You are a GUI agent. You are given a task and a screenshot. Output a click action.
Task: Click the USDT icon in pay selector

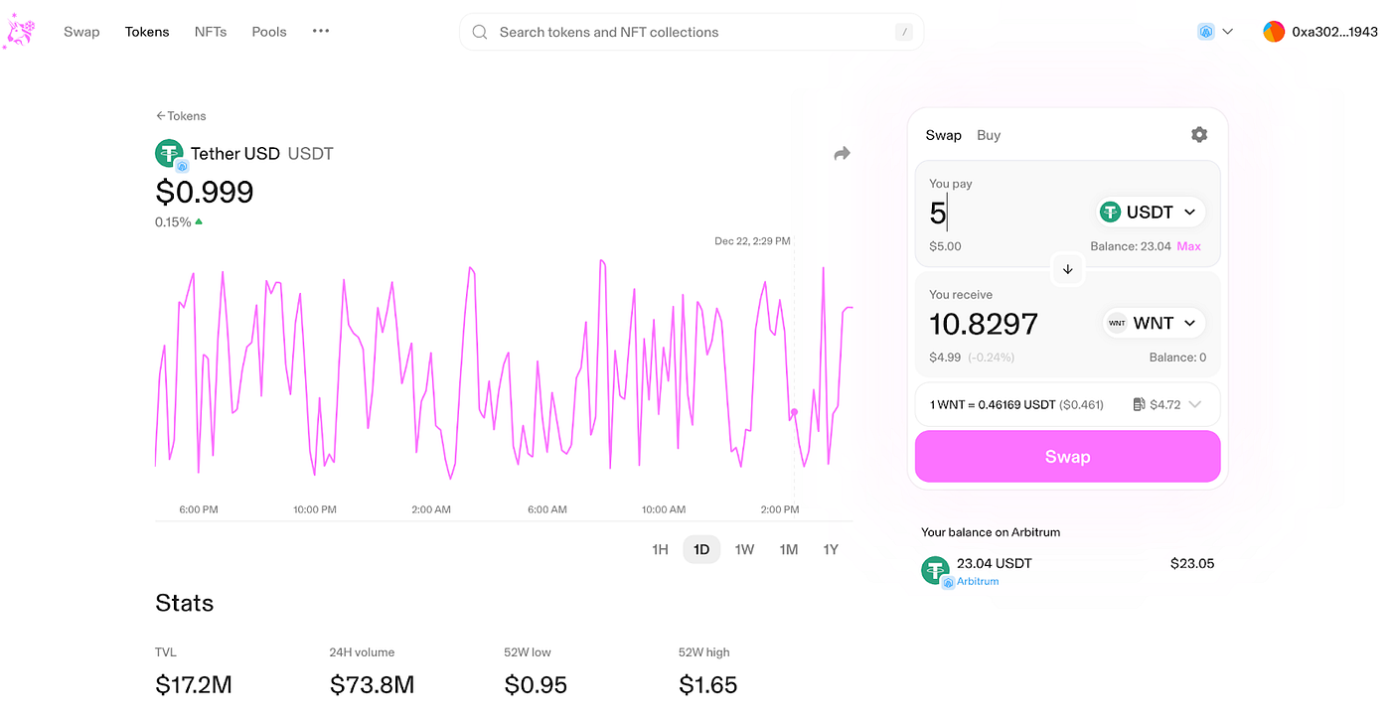[1110, 212]
